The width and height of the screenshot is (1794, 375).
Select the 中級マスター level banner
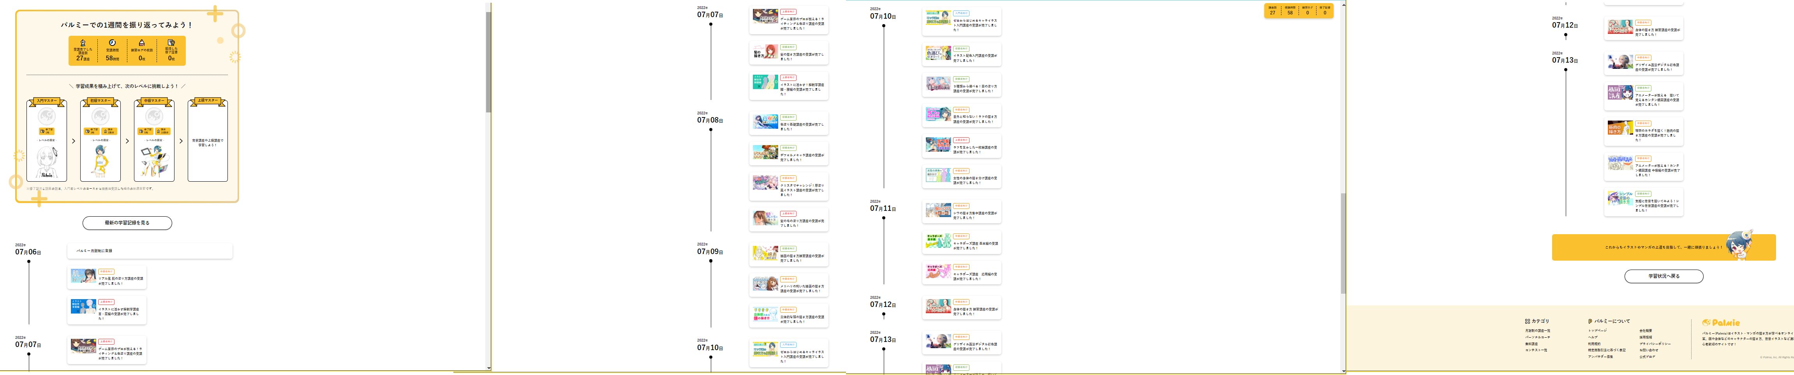(x=154, y=102)
